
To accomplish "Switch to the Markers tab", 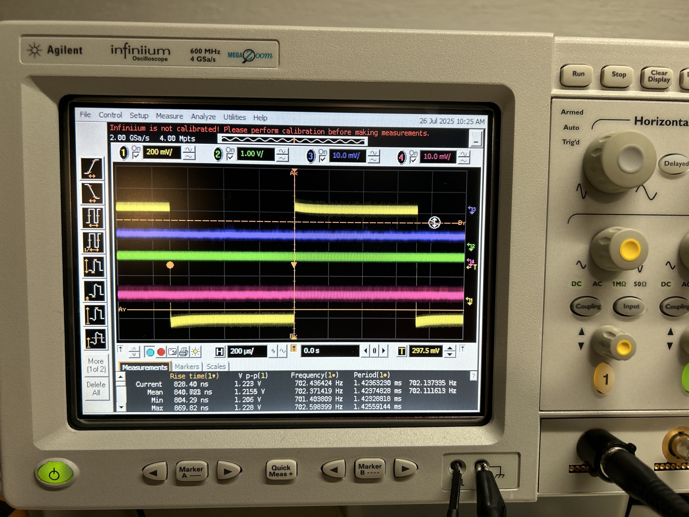I will pos(187,367).
